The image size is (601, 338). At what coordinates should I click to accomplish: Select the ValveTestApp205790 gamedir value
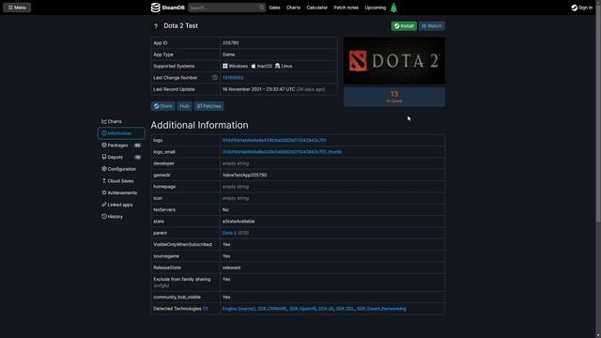pos(244,176)
